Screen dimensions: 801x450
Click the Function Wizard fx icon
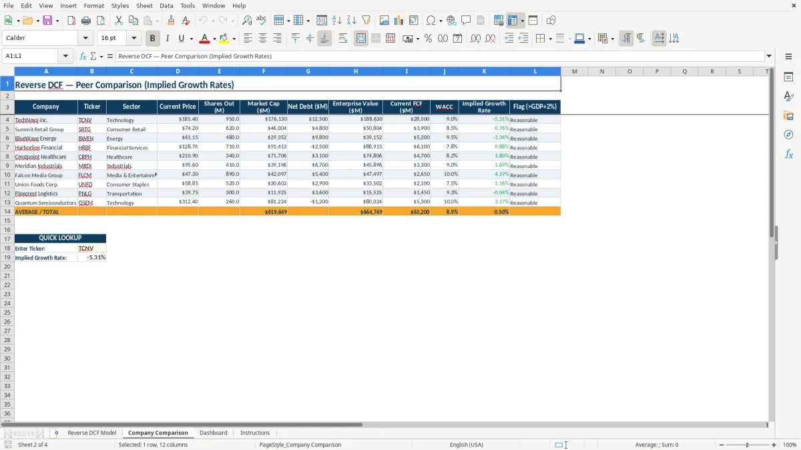coord(83,56)
